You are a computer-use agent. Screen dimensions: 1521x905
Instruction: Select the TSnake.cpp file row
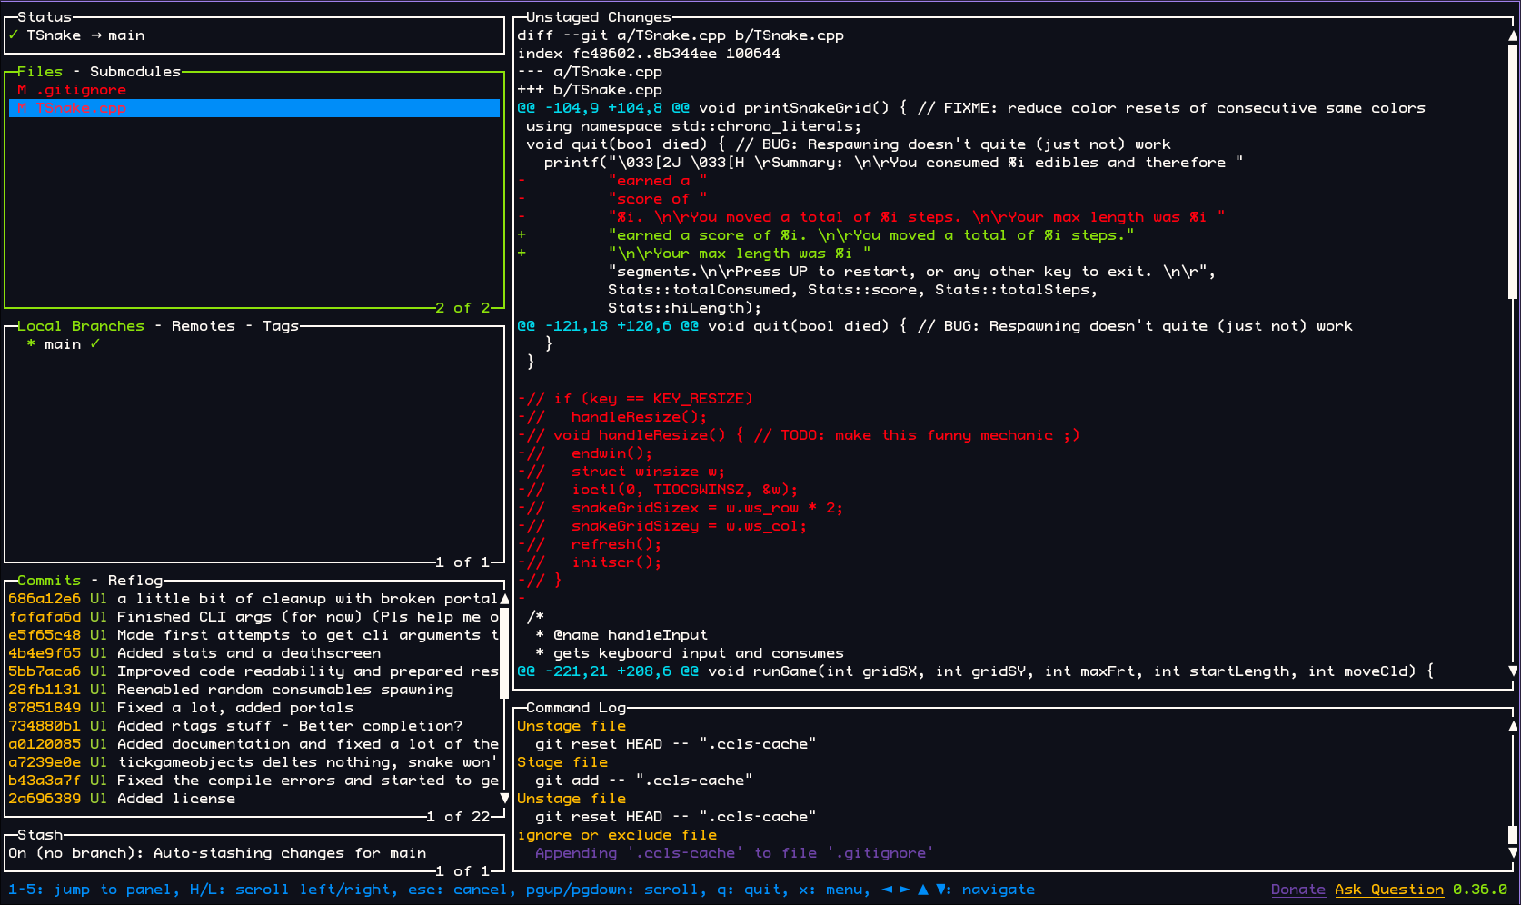(254, 108)
